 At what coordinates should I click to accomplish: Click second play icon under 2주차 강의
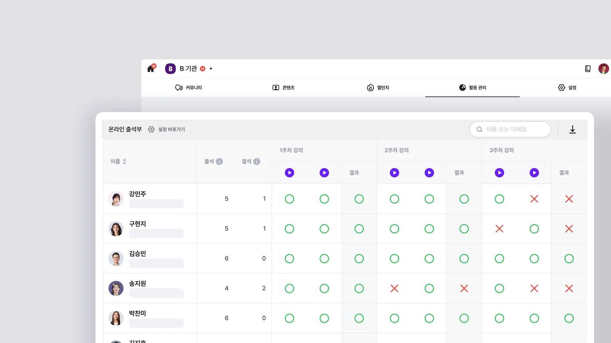[429, 172]
